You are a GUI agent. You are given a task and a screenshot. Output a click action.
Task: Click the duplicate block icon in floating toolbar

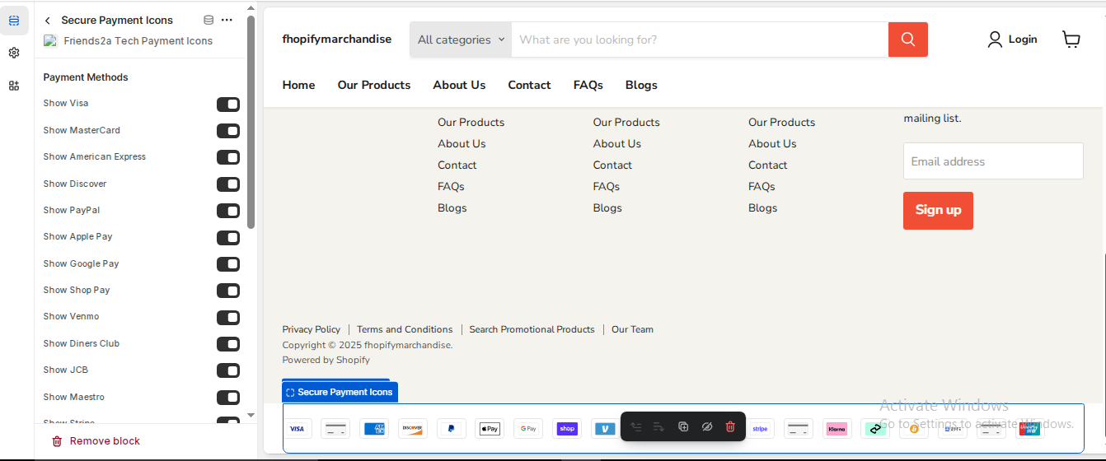tap(683, 426)
